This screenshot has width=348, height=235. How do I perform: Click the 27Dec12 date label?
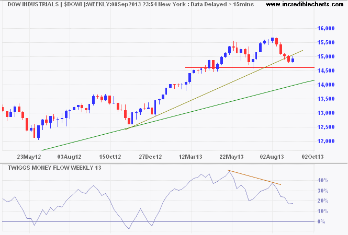151,157
